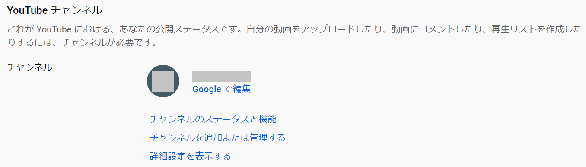Viewport: 586px width, 167px height.
Task: Open チャンネルのステータスと機能 link
Action: pyautogui.click(x=213, y=119)
